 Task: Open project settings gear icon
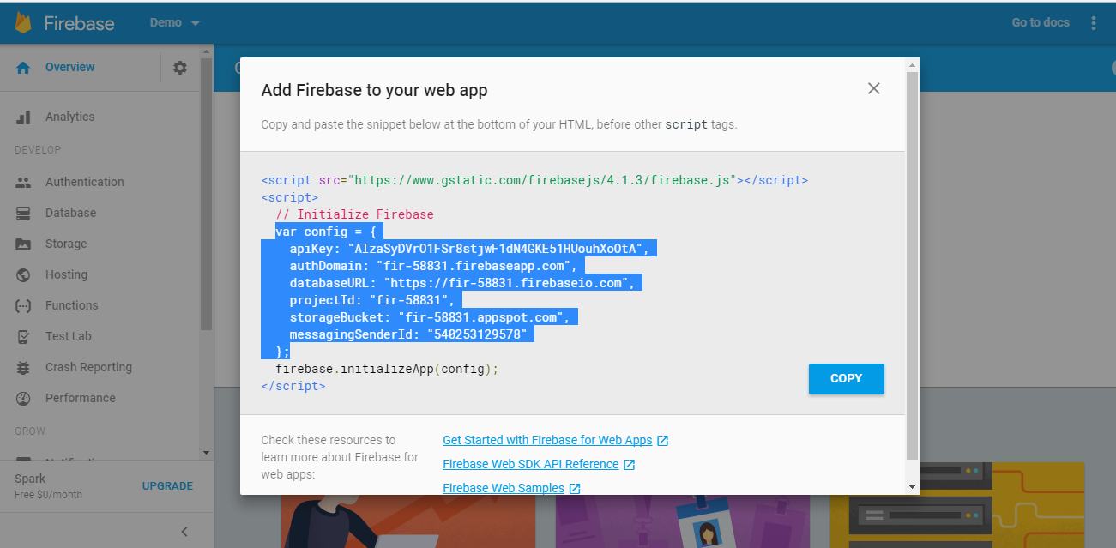[180, 68]
